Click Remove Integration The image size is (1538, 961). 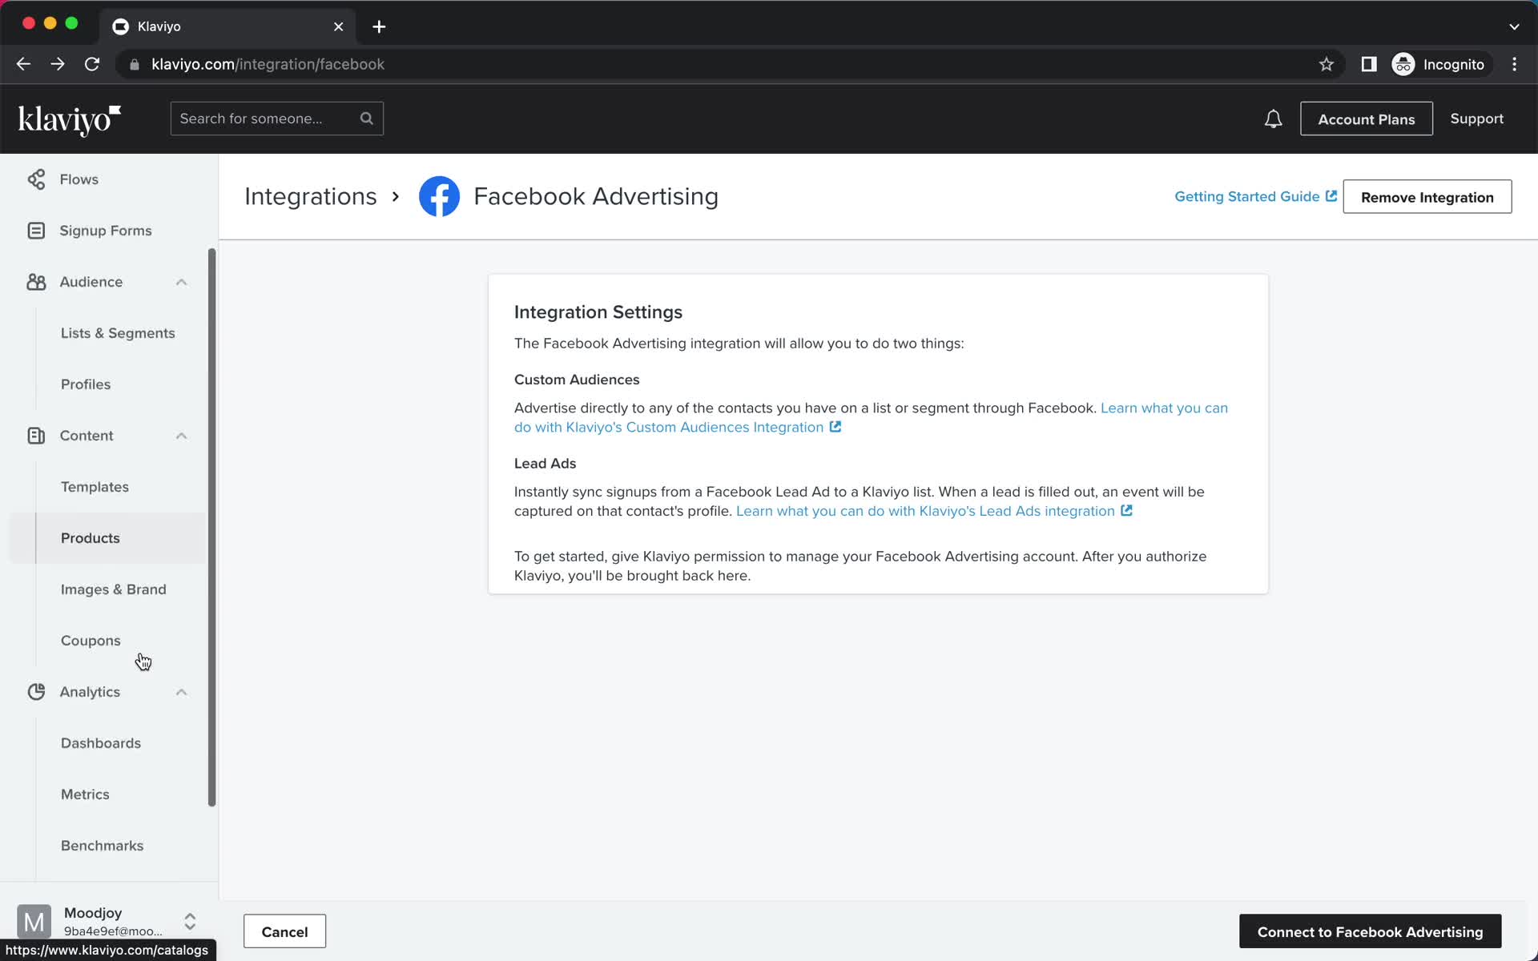tap(1427, 197)
